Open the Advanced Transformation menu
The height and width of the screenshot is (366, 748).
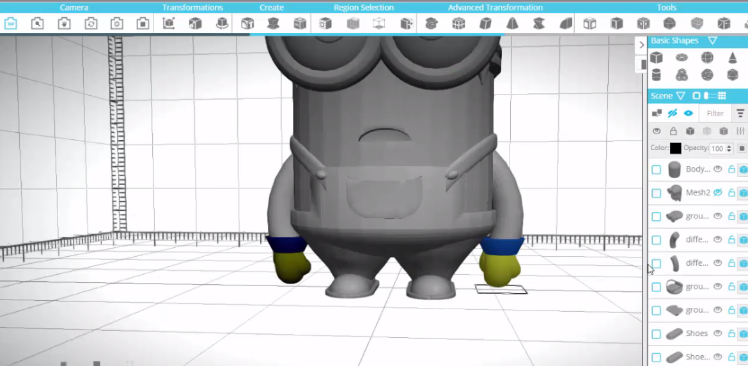495,7
